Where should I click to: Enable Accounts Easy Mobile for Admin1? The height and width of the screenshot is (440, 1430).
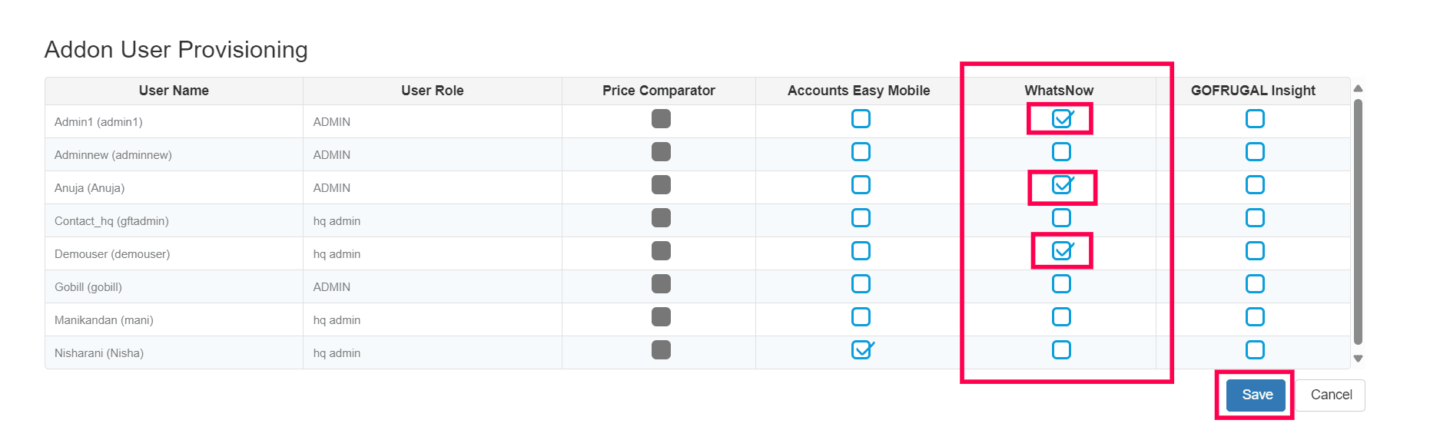point(861,119)
